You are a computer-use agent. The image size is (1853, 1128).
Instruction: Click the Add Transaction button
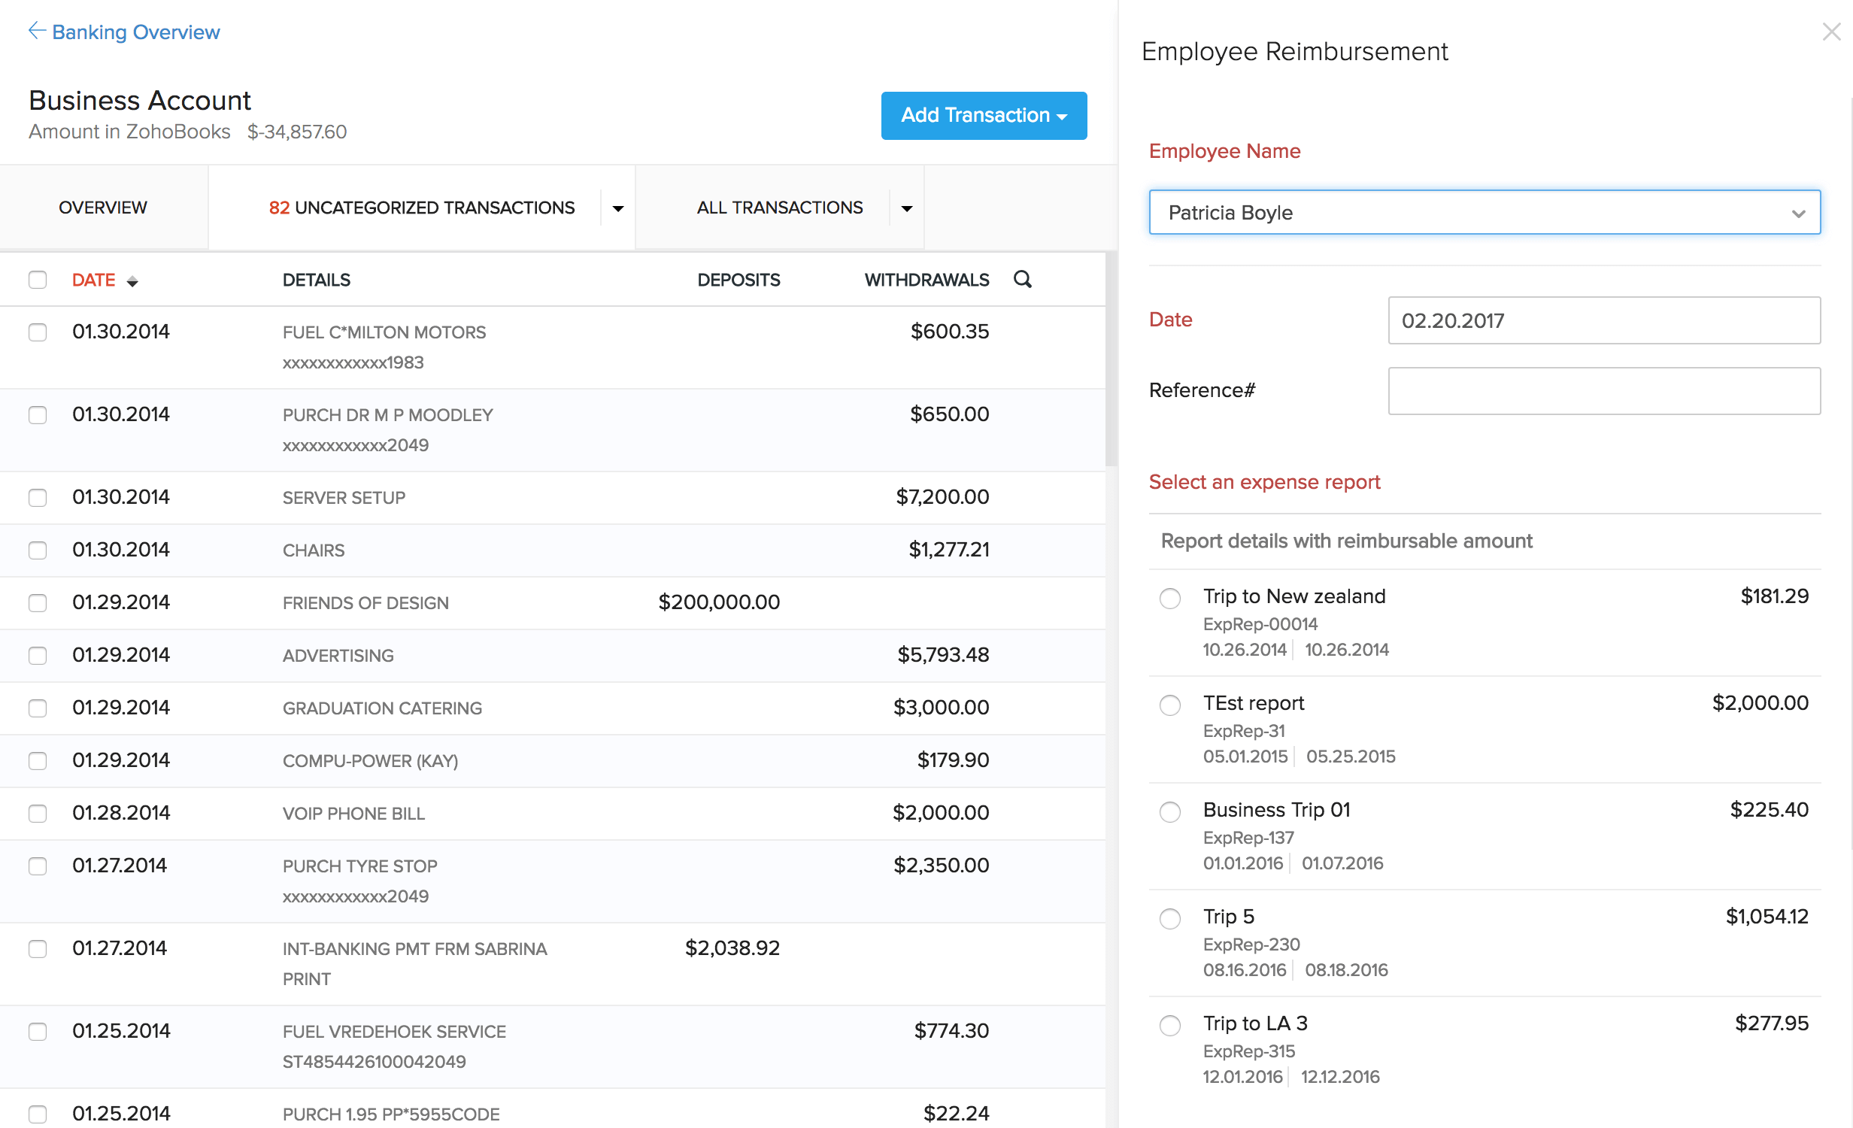coord(984,115)
